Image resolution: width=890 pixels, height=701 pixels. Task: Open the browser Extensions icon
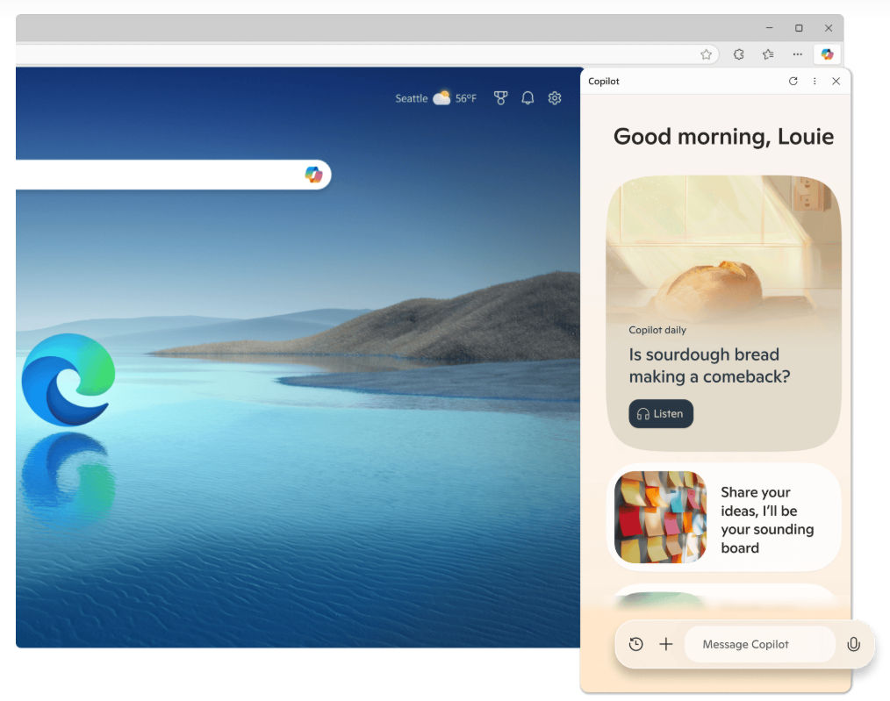coord(738,54)
